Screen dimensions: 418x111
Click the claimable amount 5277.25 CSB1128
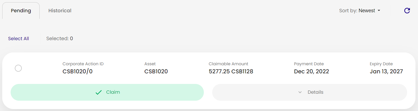tap(231, 71)
